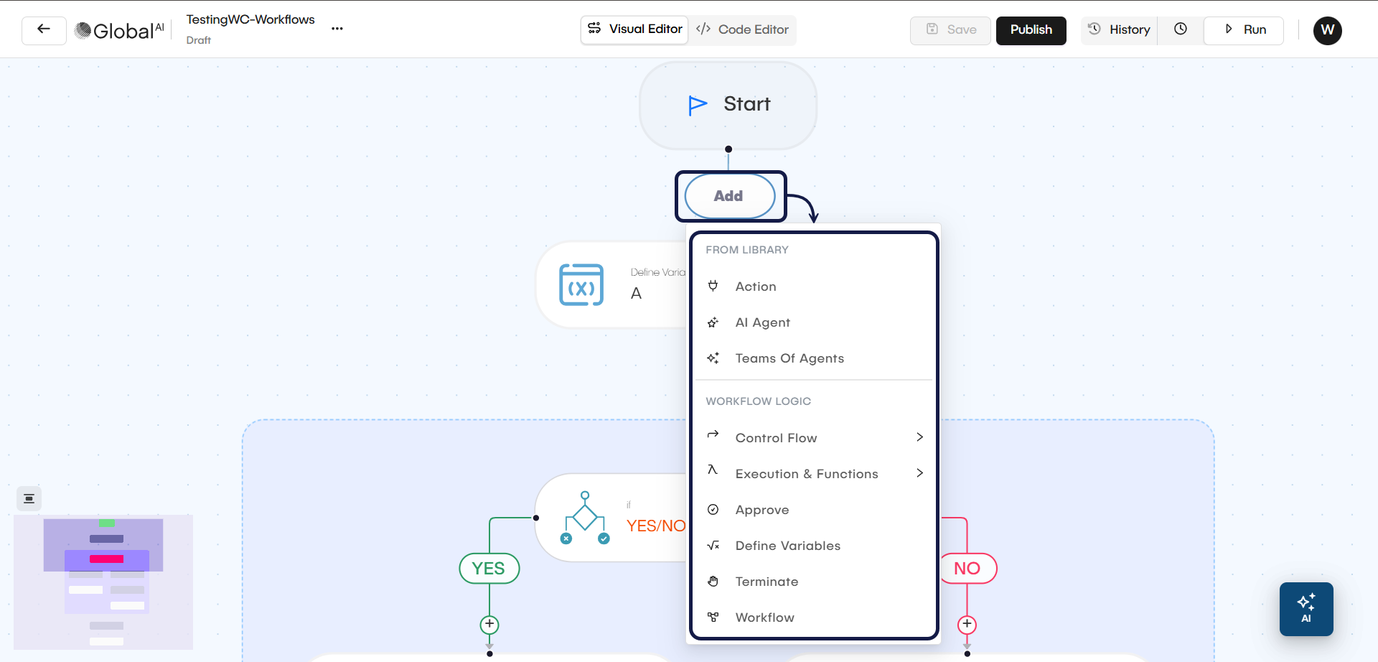Run the workflow
The height and width of the screenshot is (662, 1378).
click(1244, 30)
